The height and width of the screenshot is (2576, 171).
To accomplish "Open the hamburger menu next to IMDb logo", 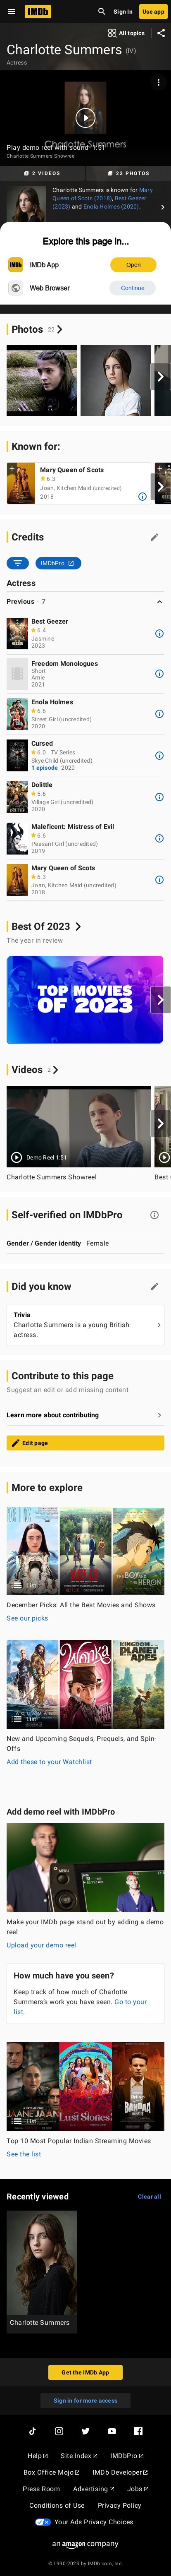I will pos(11,11).
